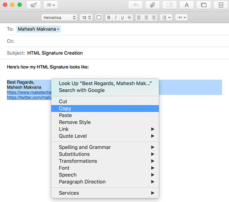The image size is (229, 202).
Task: Choose Search with Google
Action: click(105, 90)
